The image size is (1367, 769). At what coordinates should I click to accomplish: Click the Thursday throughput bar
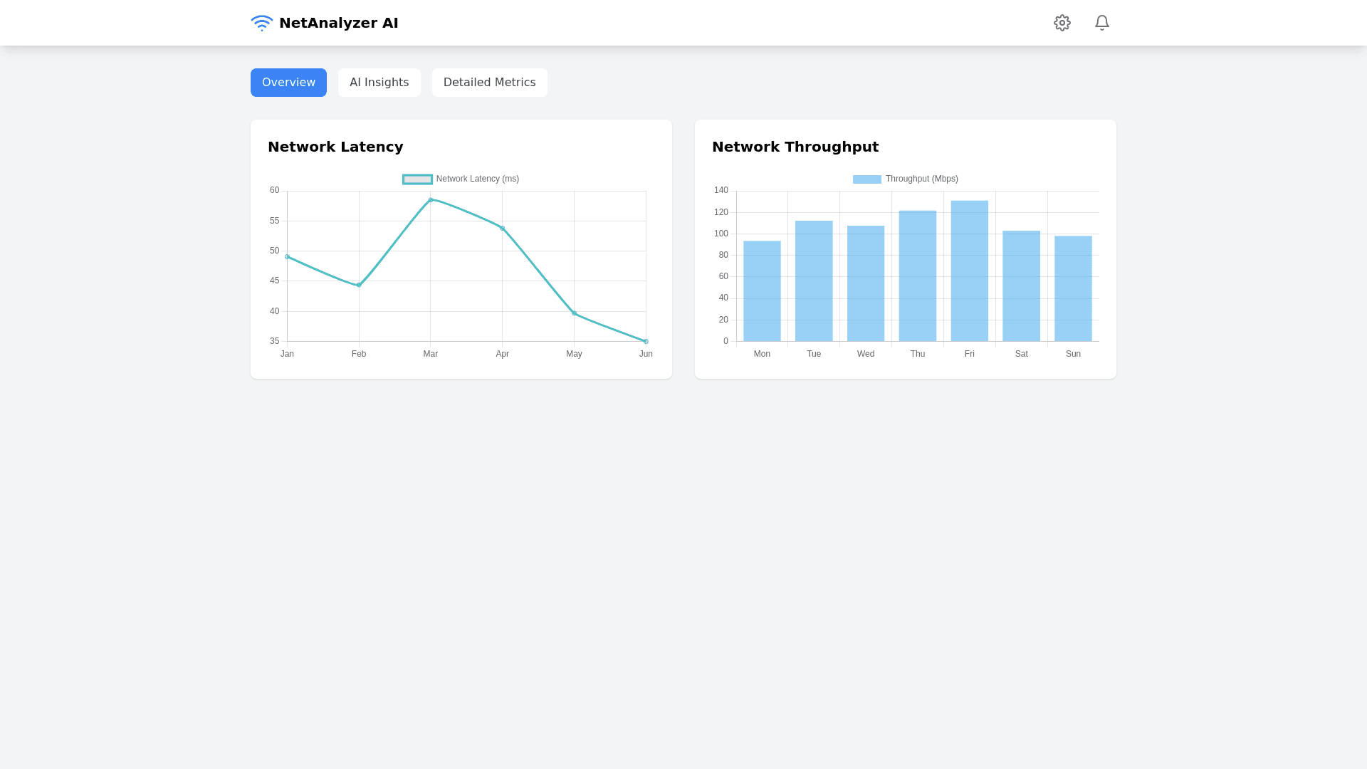(917, 276)
